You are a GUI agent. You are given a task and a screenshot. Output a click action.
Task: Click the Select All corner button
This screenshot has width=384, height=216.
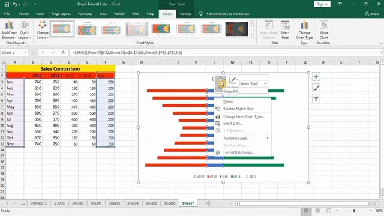point(3,62)
